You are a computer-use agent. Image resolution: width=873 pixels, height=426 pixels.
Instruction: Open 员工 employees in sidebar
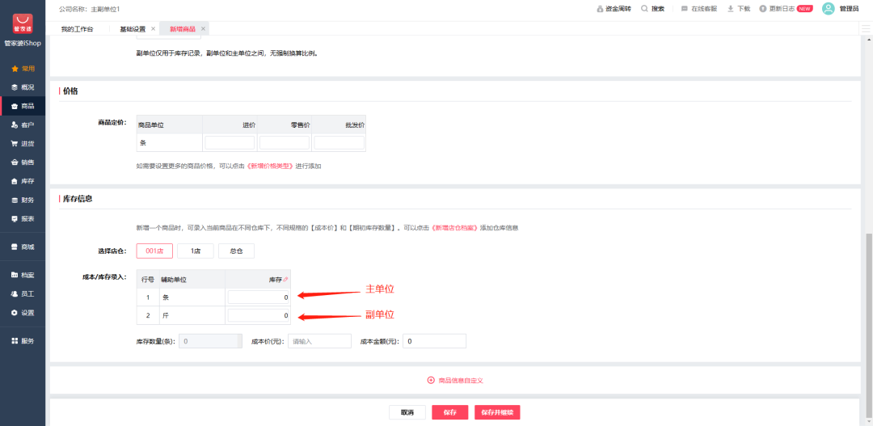pyautogui.click(x=23, y=293)
